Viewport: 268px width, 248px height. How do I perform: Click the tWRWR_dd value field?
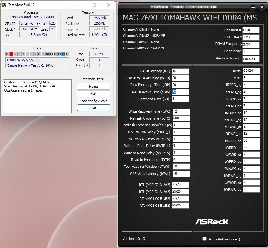(251, 189)
